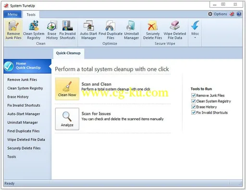Image resolution: width=246 pixels, height=190 pixels.
Task: Open Auto-Start Manager ribbon icon
Action: pos(88,30)
